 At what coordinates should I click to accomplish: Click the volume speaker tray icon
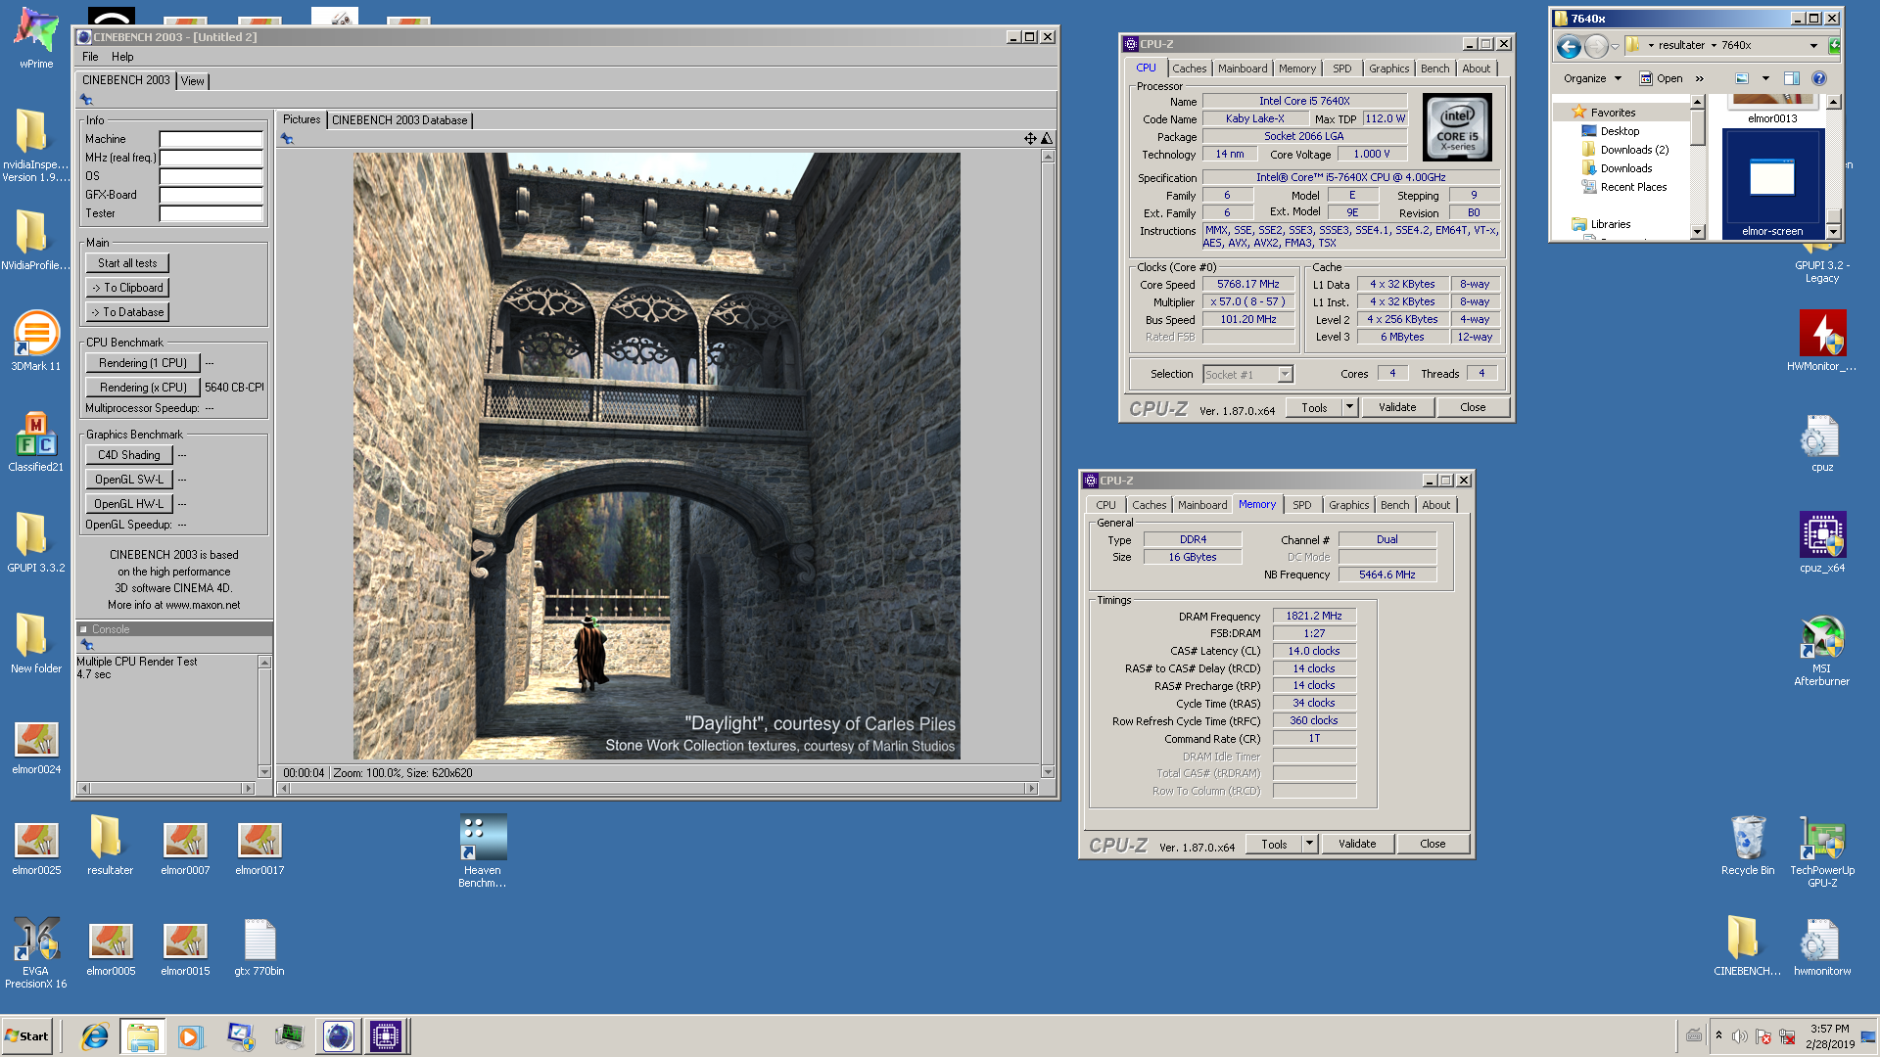(x=1740, y=1036)
